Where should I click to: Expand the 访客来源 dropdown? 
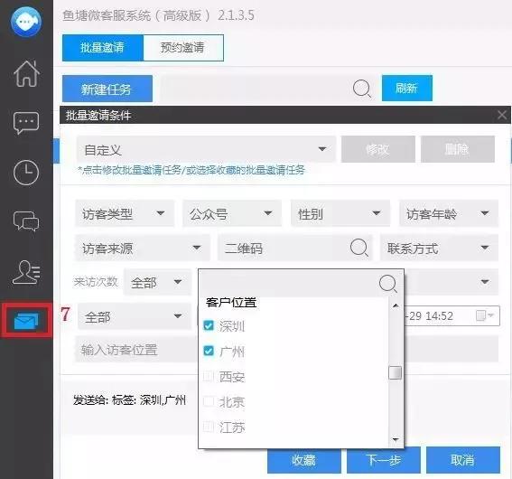click(x=143, y=248)
